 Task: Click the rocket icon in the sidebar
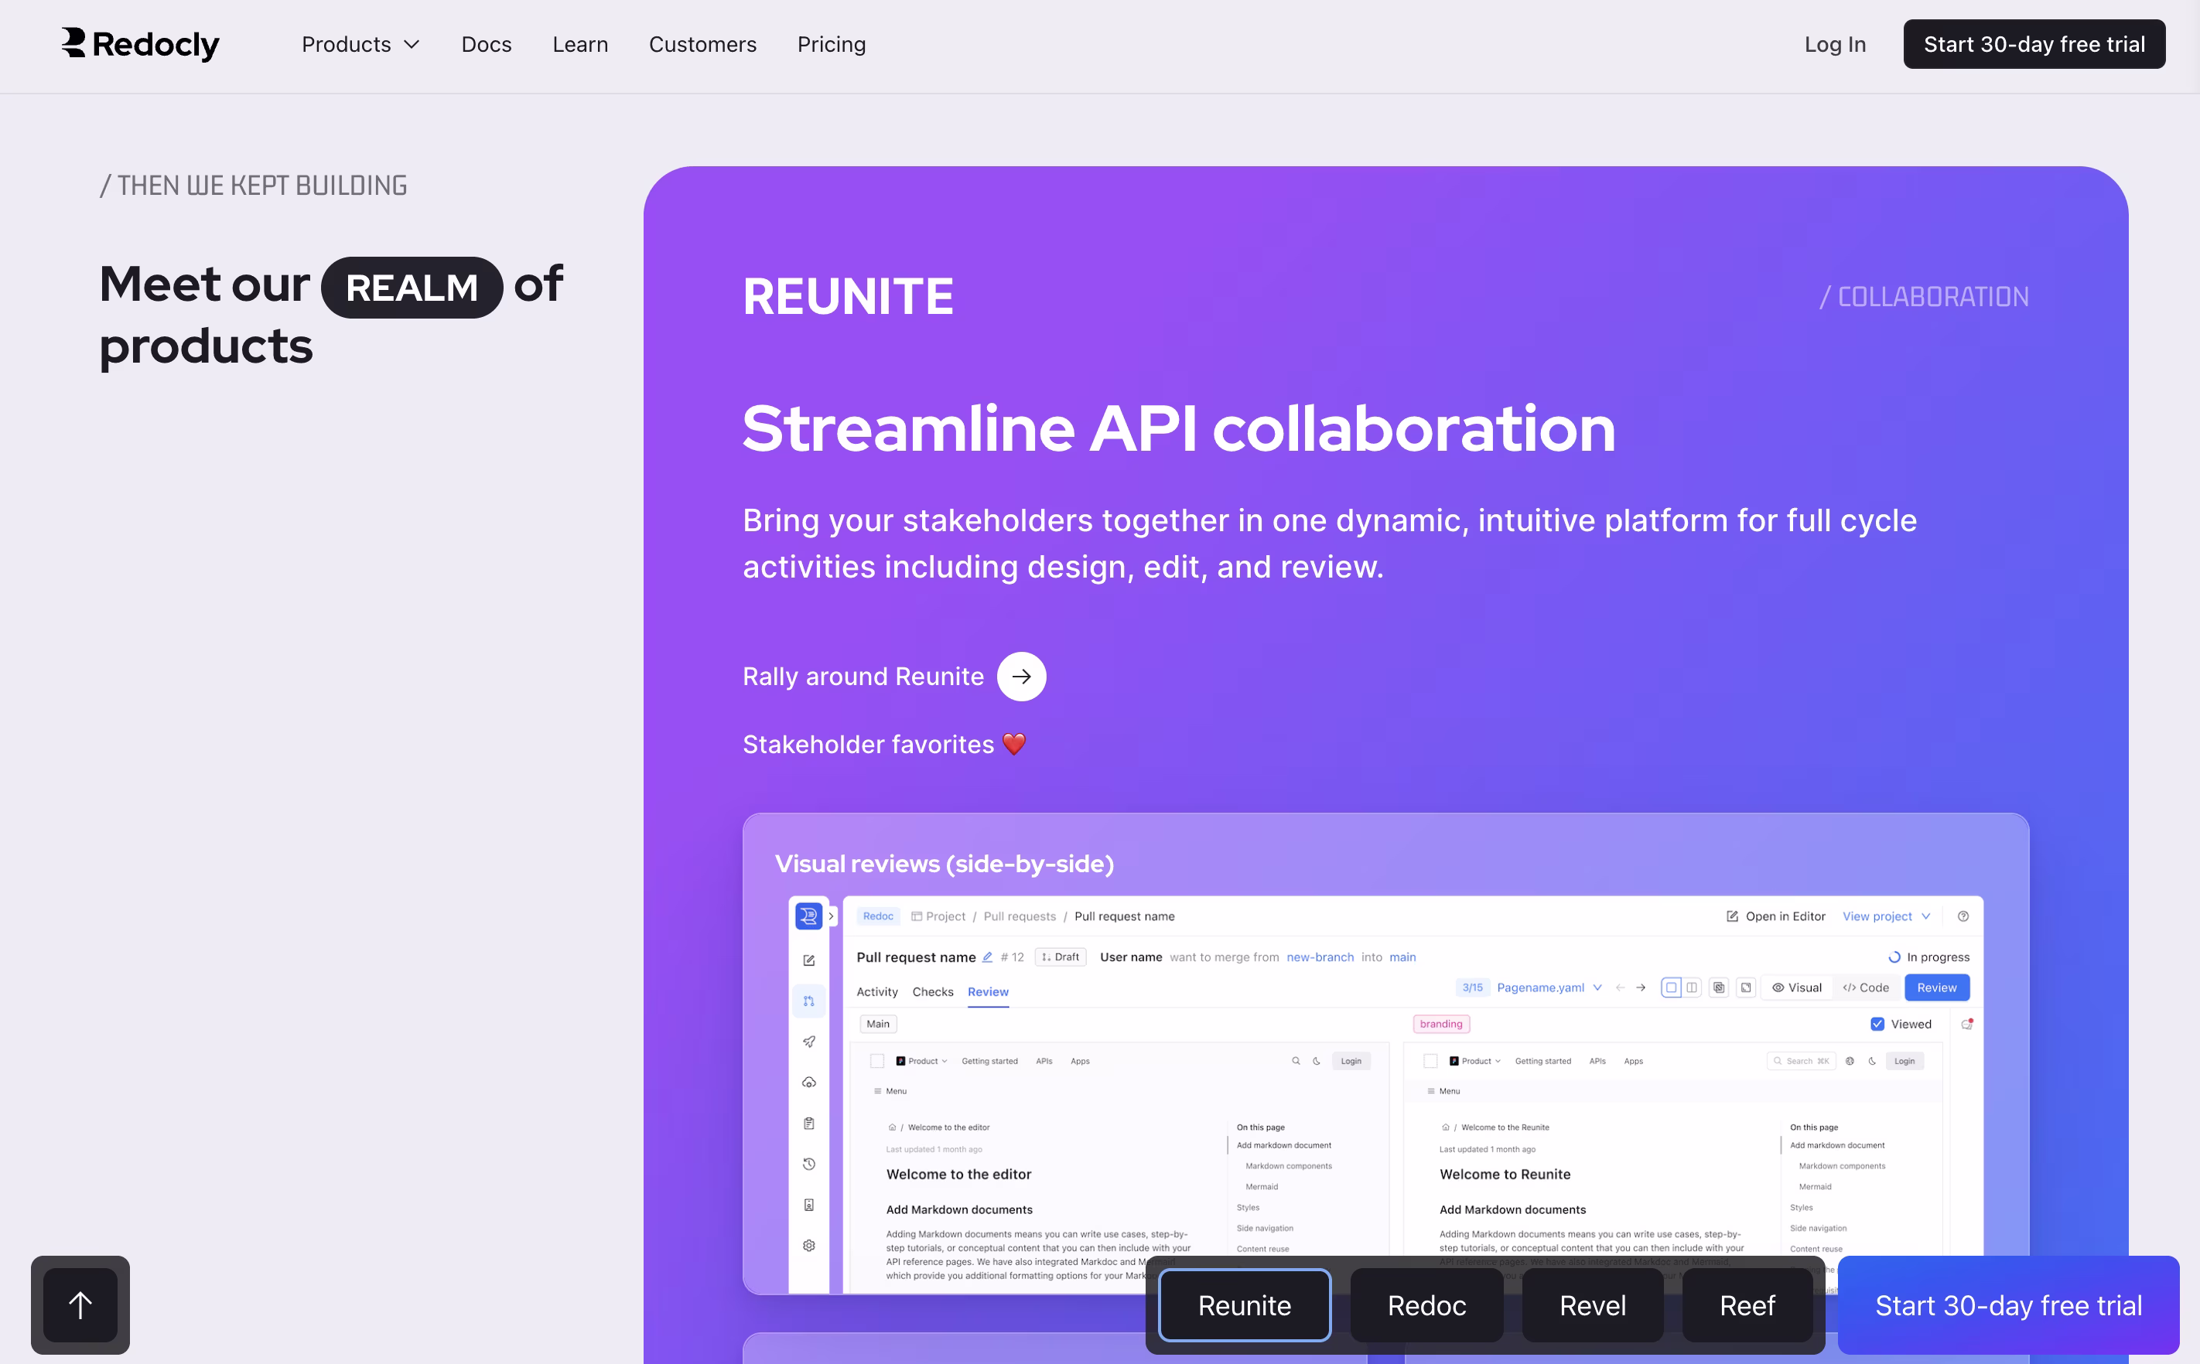pyautogui.click(x=808, y=1042)
